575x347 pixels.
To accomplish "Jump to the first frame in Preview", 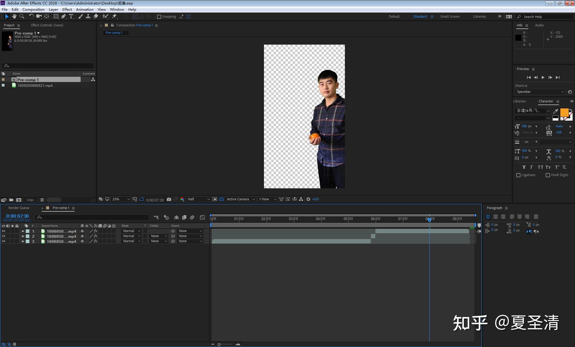I will pyautogui.click(x=529, y=78).
